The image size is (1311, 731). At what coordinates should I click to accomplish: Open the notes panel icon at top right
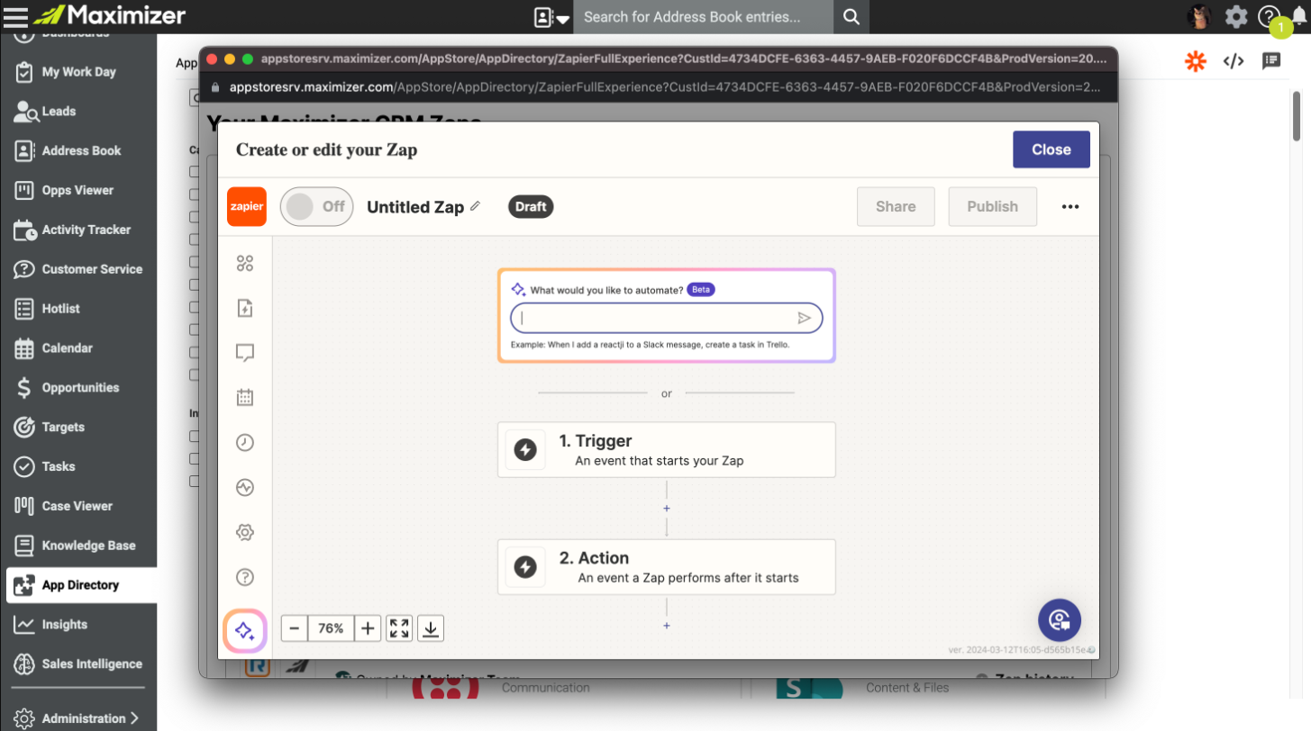[1271, 61]
